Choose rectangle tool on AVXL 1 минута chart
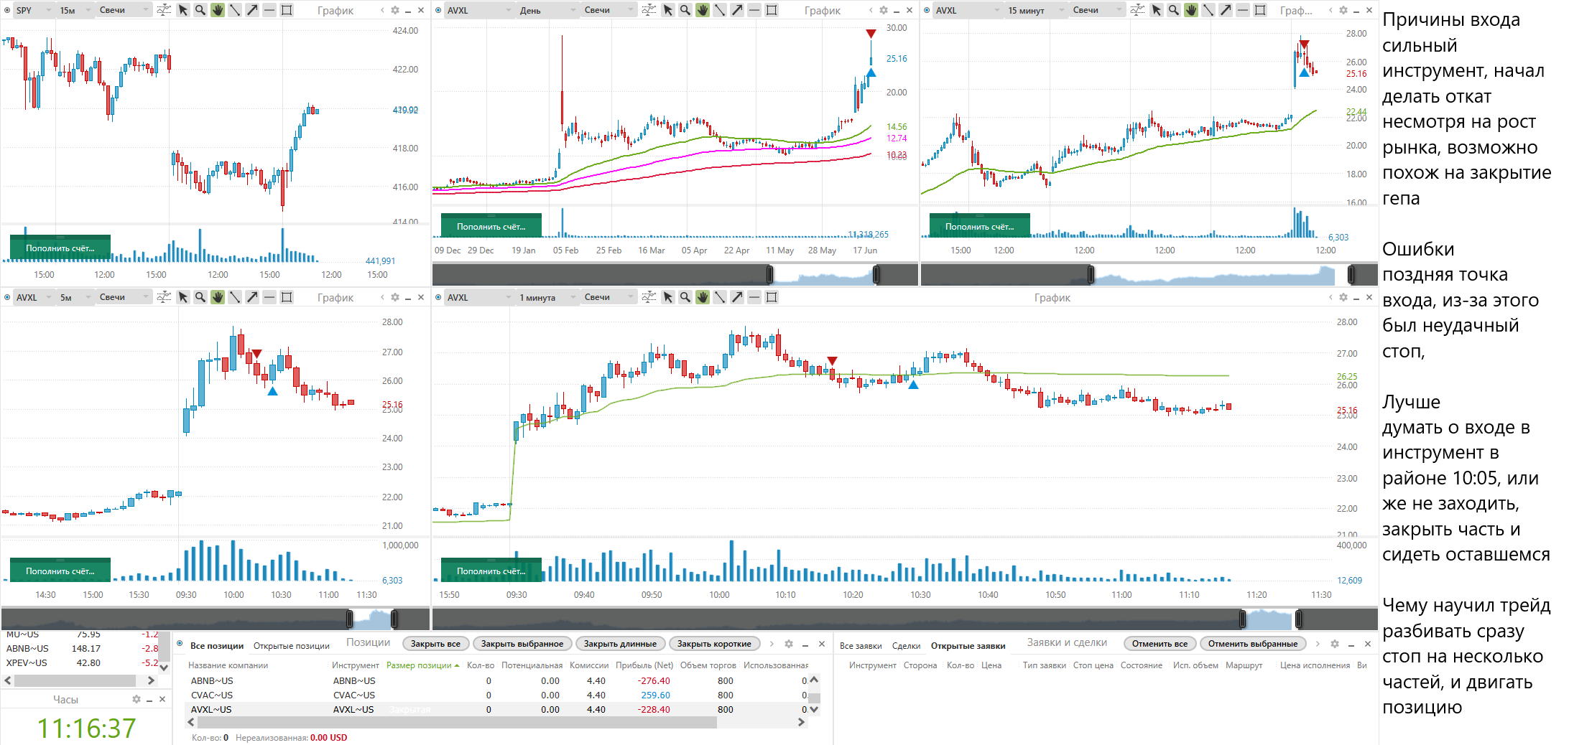 coord(772,297)
